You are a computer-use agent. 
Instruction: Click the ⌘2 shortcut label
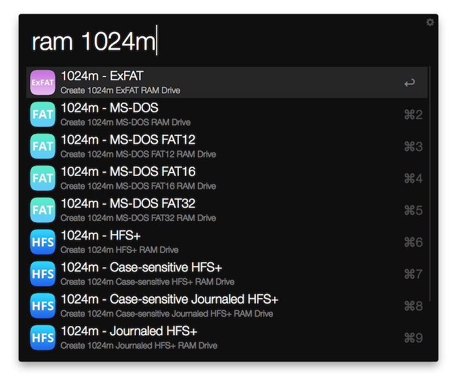tap(413, 115)
